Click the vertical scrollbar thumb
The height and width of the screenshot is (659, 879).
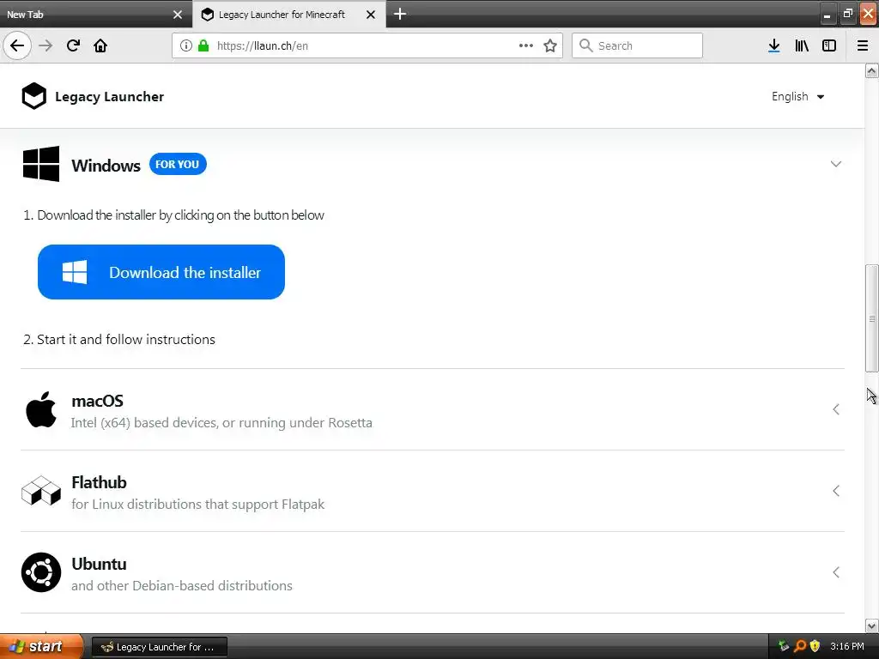871,317
